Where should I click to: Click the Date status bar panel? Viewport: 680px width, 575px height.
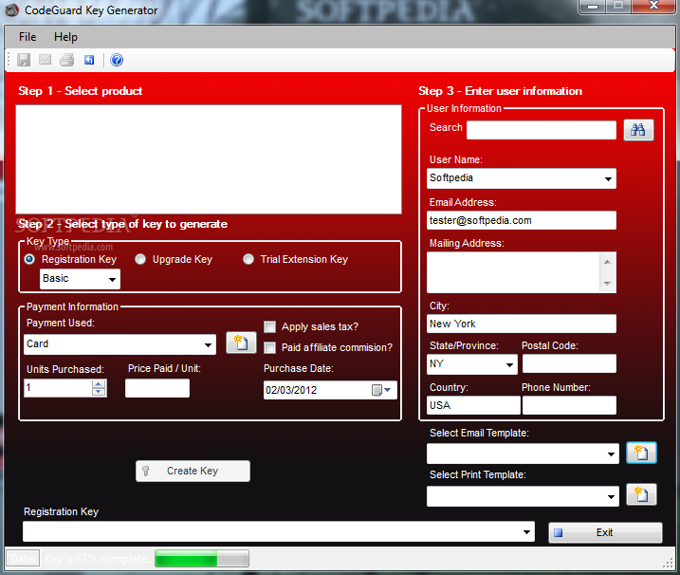pyautogui.click(x=22, y=559)
